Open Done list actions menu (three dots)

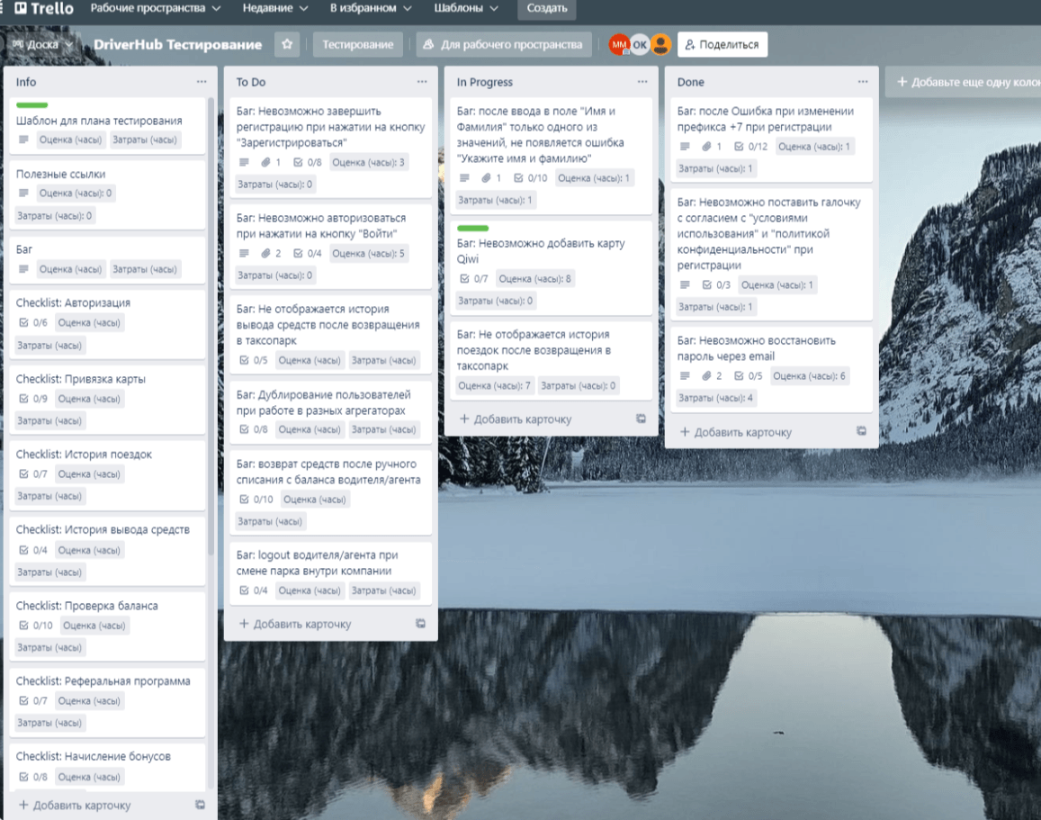(x=863, y=82)
